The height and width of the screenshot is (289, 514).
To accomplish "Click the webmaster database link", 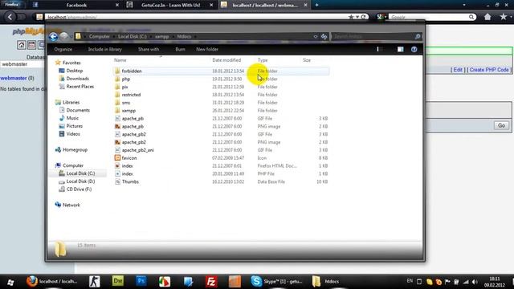I will tap(14, 78).
